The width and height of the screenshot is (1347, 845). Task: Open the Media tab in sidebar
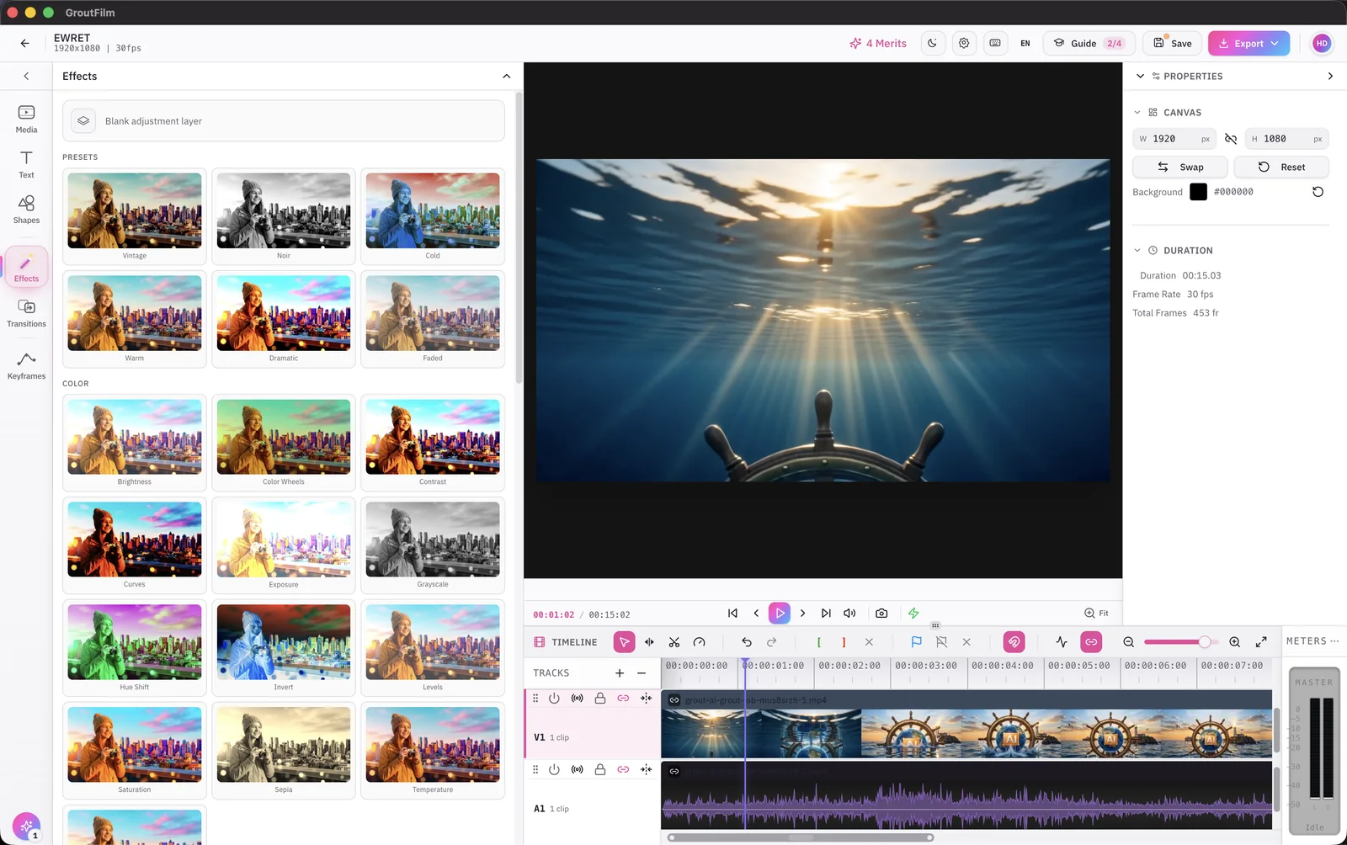coord(26,119)
